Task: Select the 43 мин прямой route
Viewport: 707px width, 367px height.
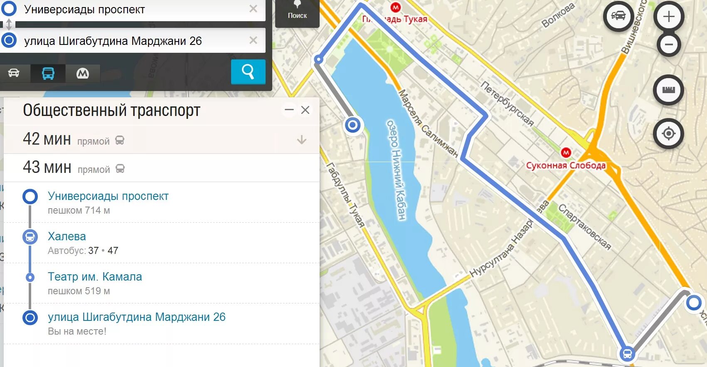Action: 162,168
